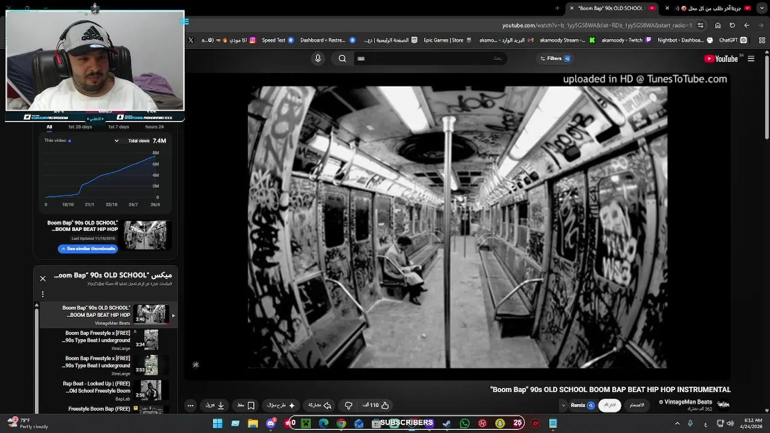Expand the chevron beside the Remix button
This screenshot has width=770, height=433.
pos(563,405)
